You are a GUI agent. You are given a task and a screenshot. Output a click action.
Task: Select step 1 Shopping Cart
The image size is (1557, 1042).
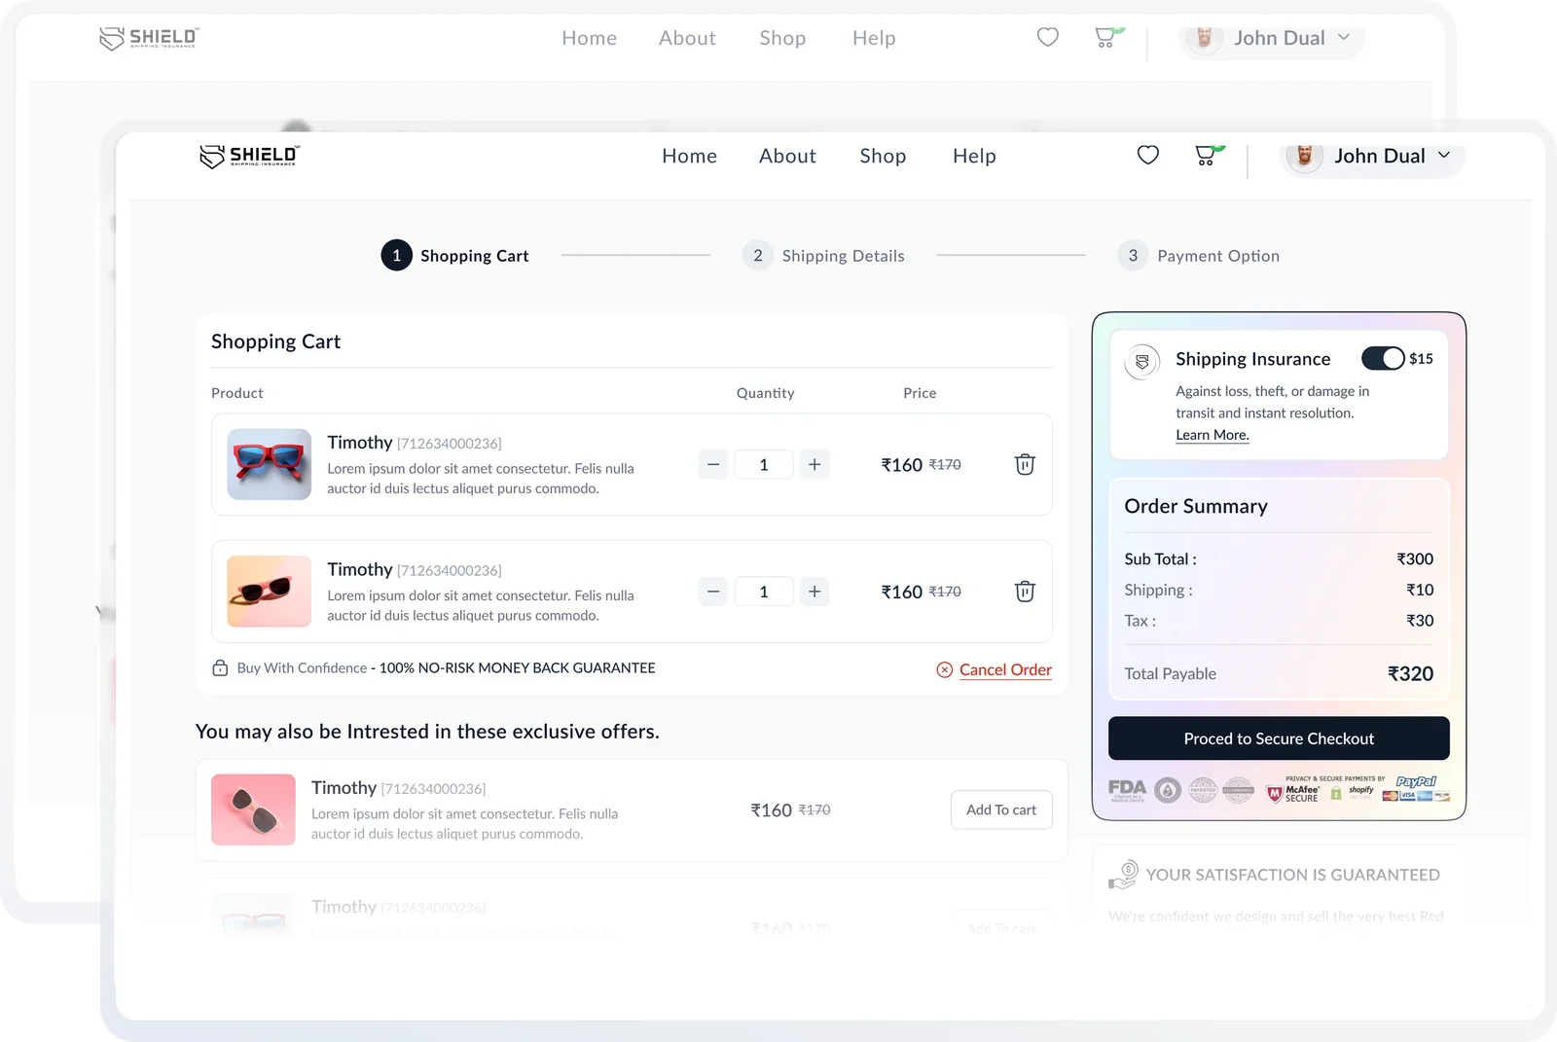pos(454,255)
